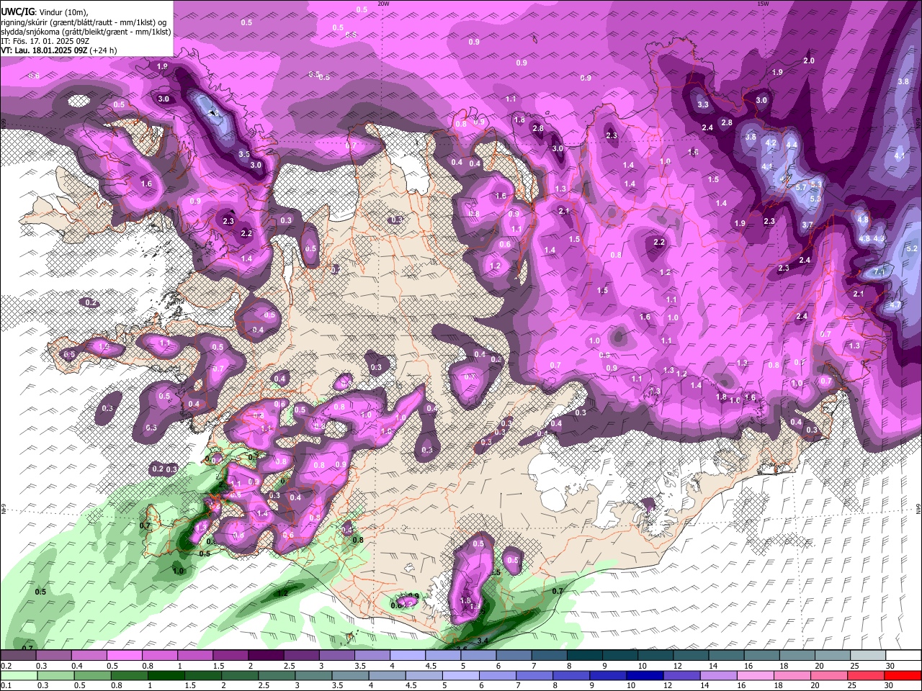922x691 pixels.
Task: Click the upper legend swatch between 0.5 and 0.8
Action: (124, 656)
